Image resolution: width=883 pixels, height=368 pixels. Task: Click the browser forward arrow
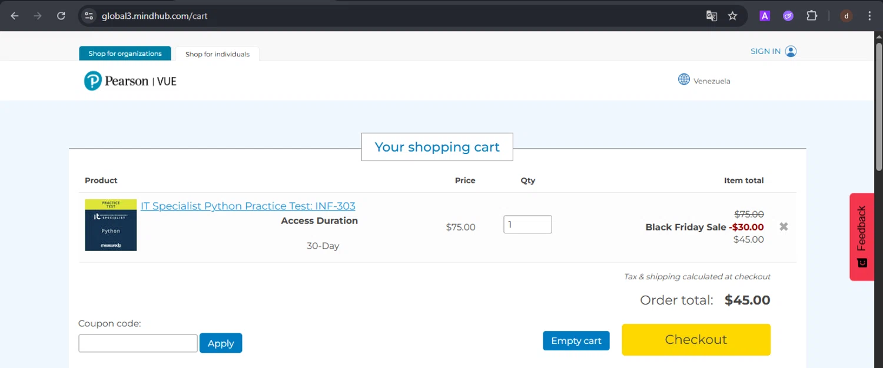[x=38, y=16]
